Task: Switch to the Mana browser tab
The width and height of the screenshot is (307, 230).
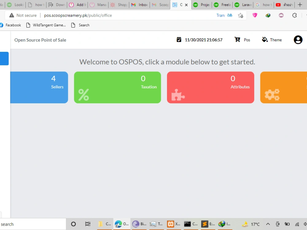Action: 98,5
